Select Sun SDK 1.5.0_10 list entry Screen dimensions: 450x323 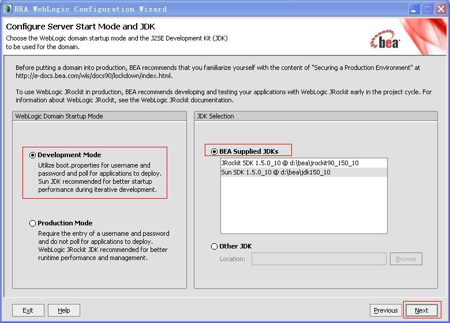304,172
